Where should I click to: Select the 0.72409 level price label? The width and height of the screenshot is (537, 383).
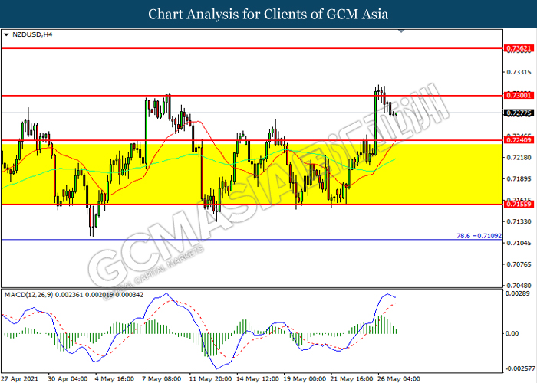(x=519, y=140)
